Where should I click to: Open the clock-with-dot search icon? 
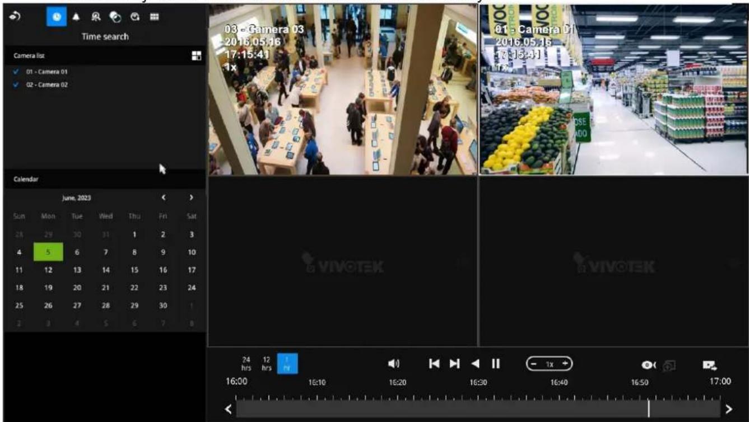point(135,17)
